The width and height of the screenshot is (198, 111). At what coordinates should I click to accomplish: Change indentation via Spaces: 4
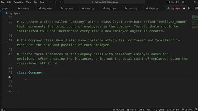pos(131,110)
